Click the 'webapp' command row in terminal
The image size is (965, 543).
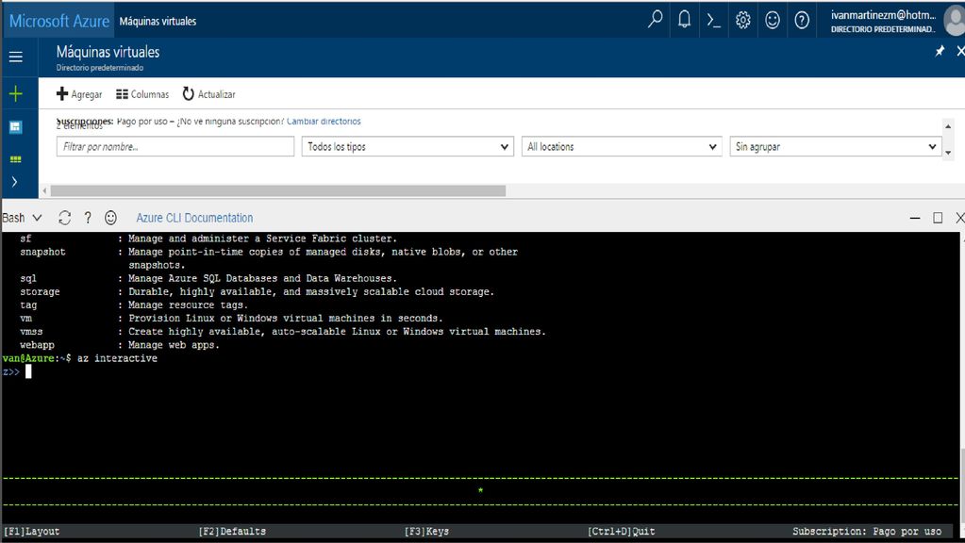click(120, 345)
